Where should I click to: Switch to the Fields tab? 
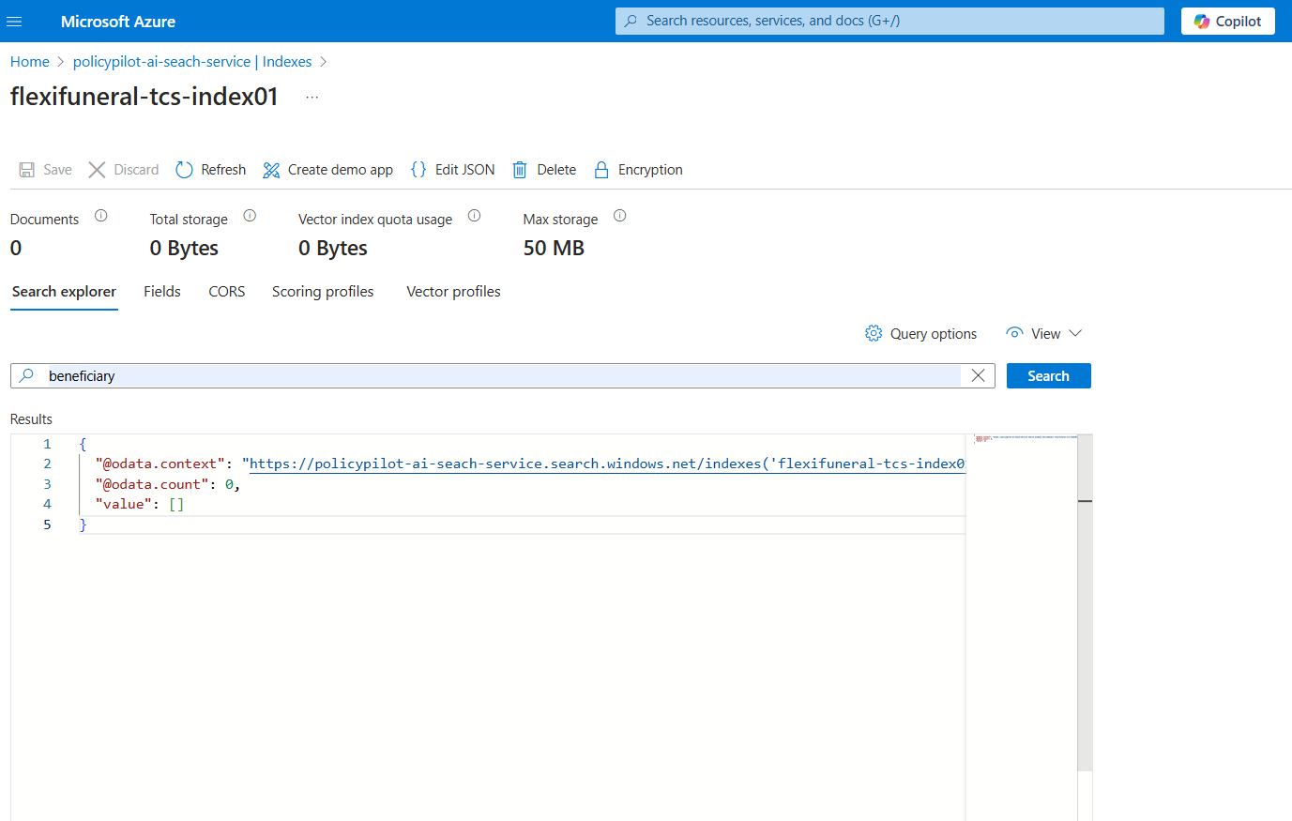point(162,292)
